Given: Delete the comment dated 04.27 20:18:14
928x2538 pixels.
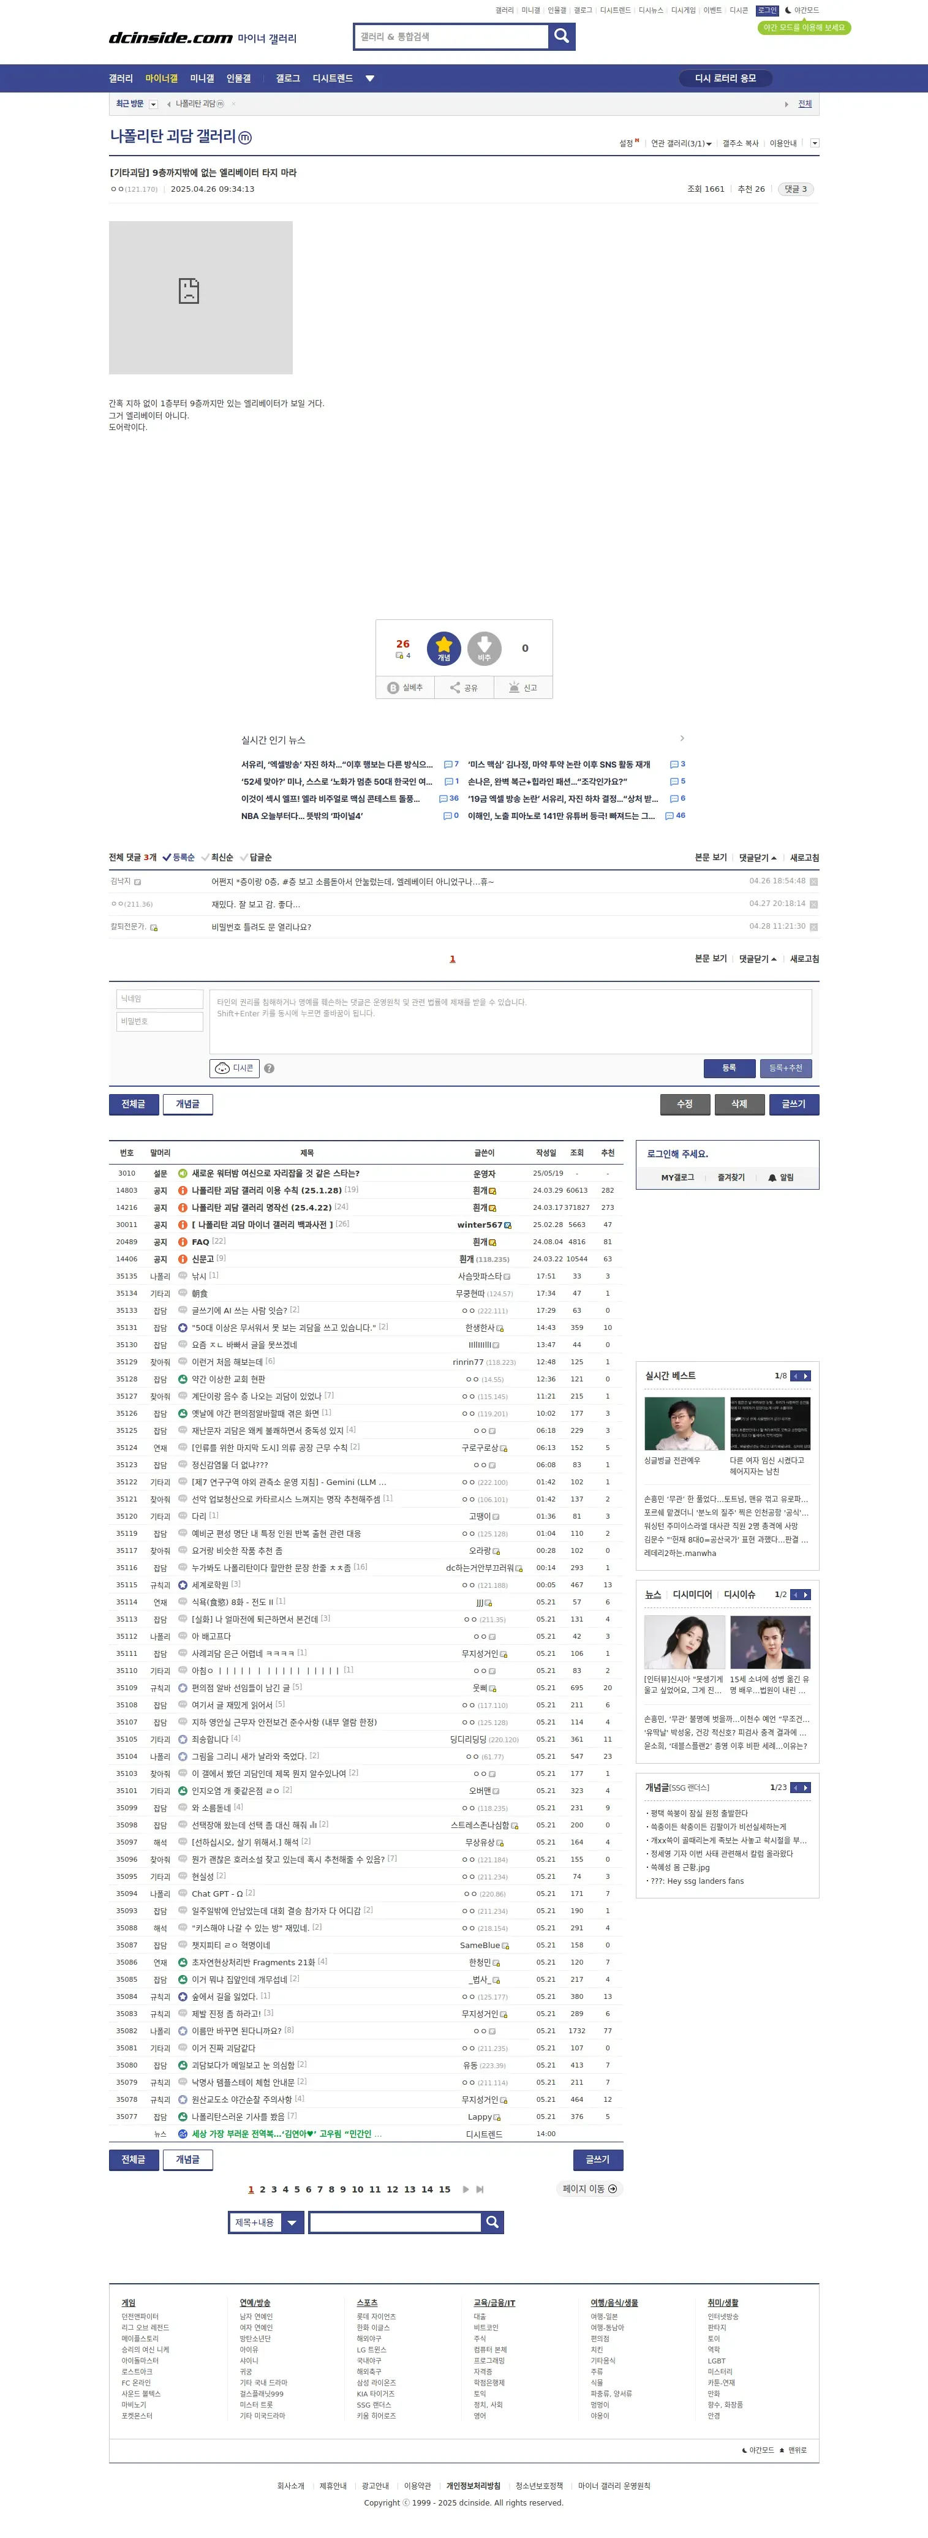Looking at the screenshot, I should pyautogui.click(x=813, y=904).
